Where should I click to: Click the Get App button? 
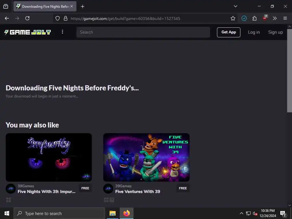tap(228, 32)
